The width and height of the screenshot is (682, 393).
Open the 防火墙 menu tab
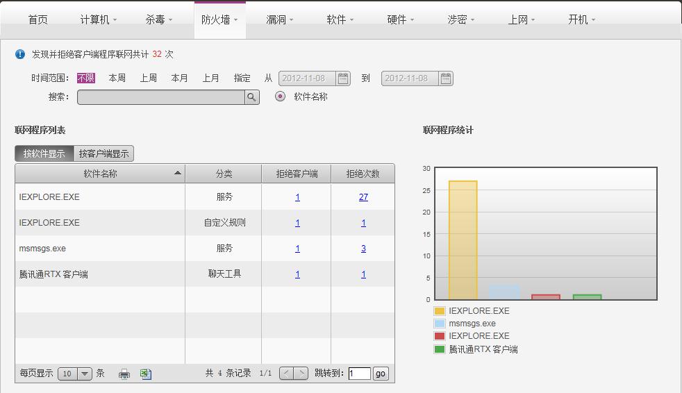(219, 19)
